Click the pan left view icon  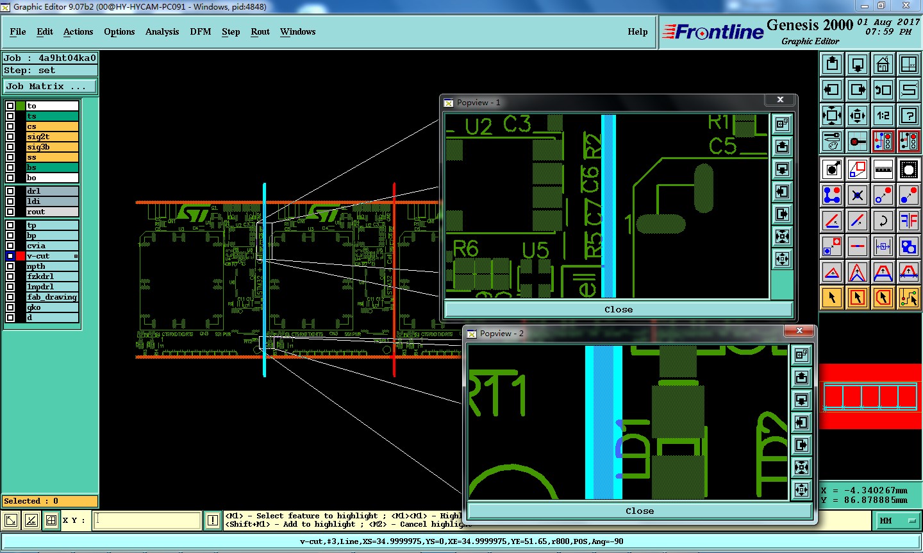(832, 90)
